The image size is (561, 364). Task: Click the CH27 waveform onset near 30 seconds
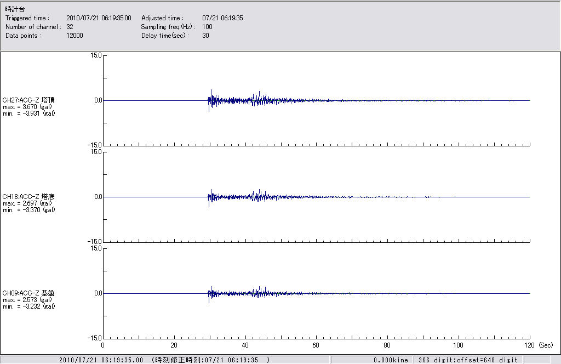pyautogui.click(x=210, y=100)
